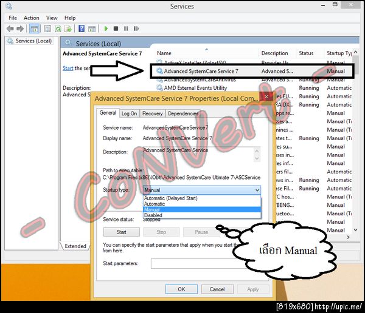Click the Refresh toolbar icon

(x=58, y=29)
